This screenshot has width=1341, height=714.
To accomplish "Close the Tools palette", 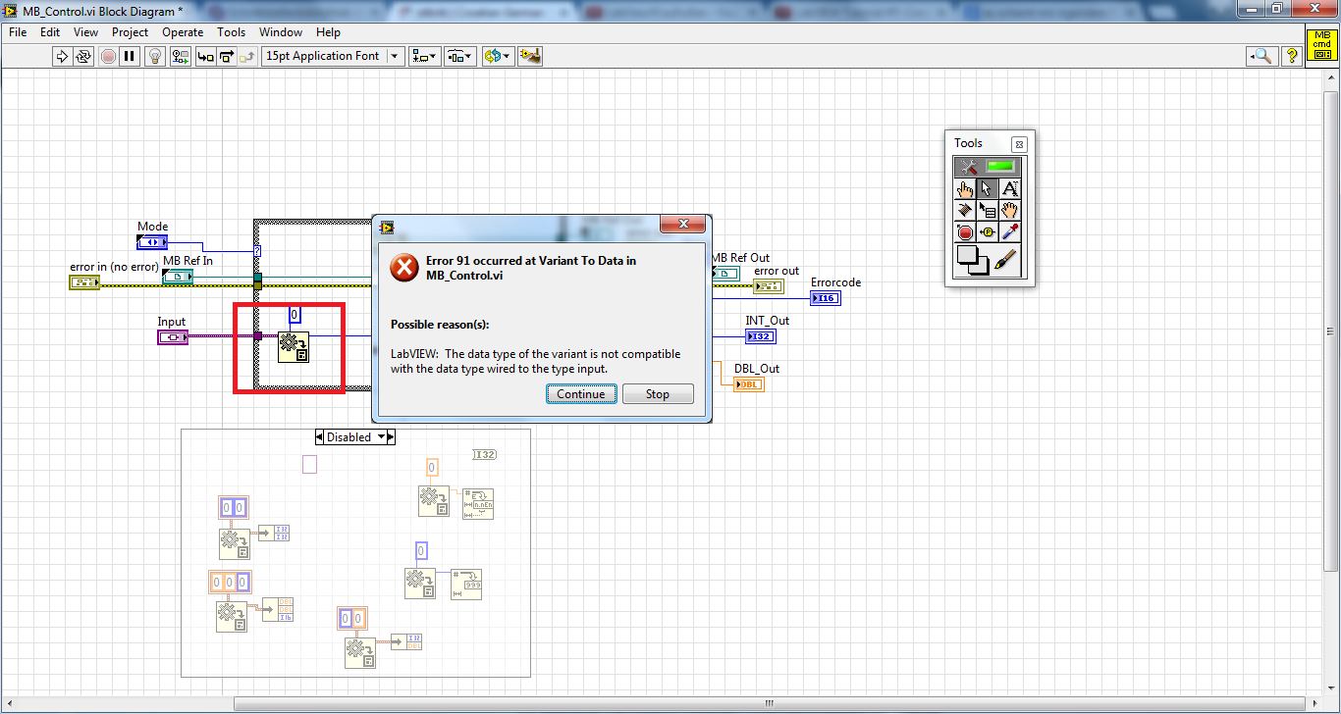I will (1019, 143).
